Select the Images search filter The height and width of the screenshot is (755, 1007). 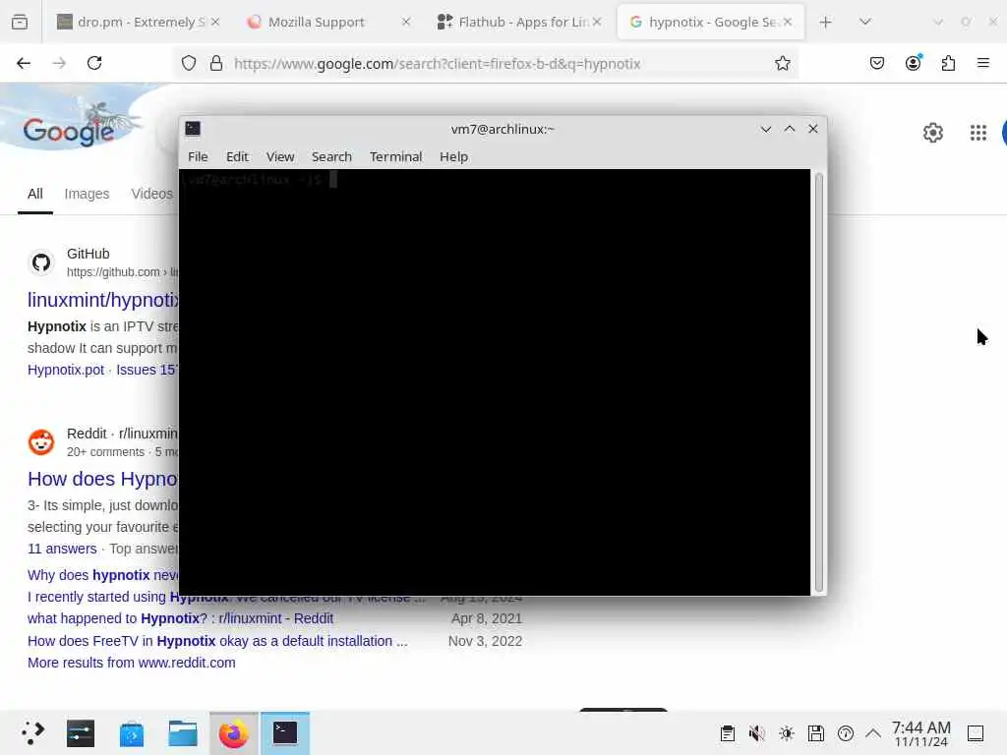[87, 194]
